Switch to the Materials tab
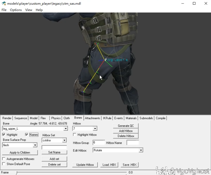The height and width of the screenshot is (175, 211). [x=131, y=118]
